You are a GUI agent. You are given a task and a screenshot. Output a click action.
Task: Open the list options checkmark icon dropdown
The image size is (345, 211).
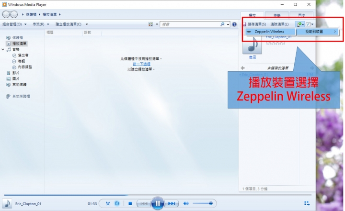pyautogui.click(x=310, y=24)
